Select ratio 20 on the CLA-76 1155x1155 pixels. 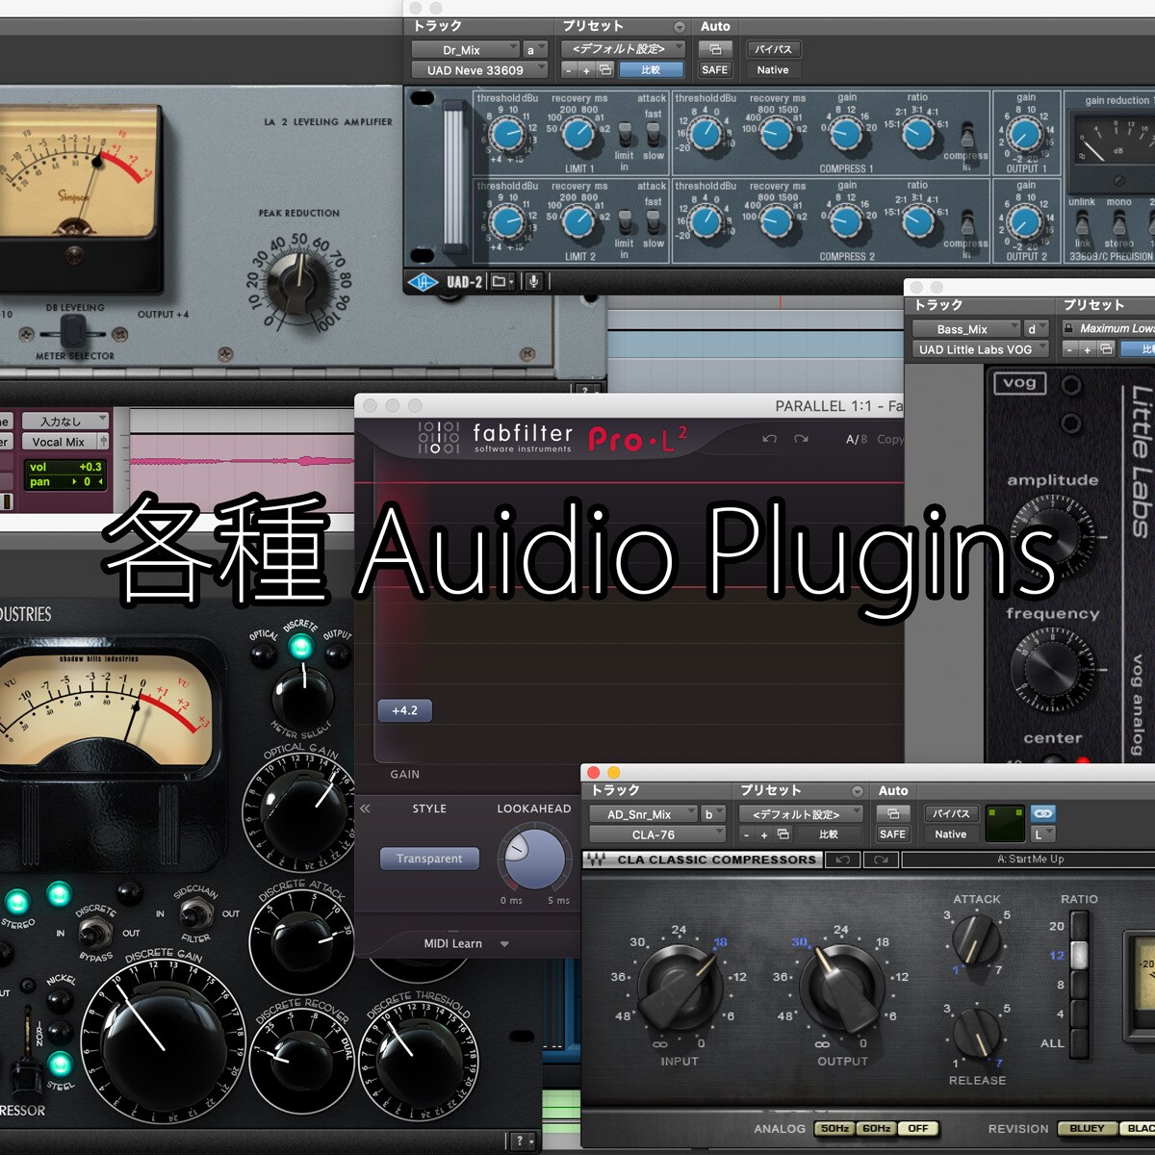click(1079, 926)
